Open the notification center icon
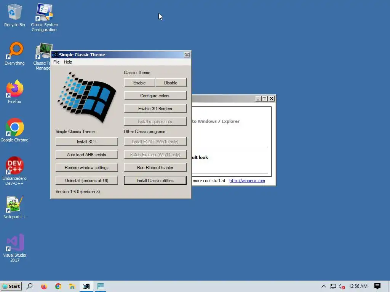 377,286
